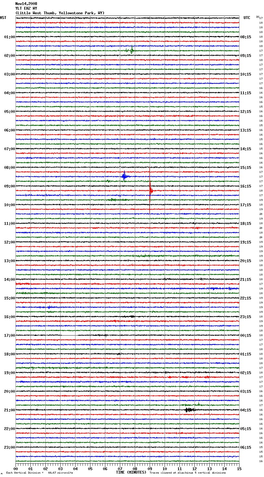Select the 23:00 MST row label
The image size is (264, 477).
click(10, 447)
